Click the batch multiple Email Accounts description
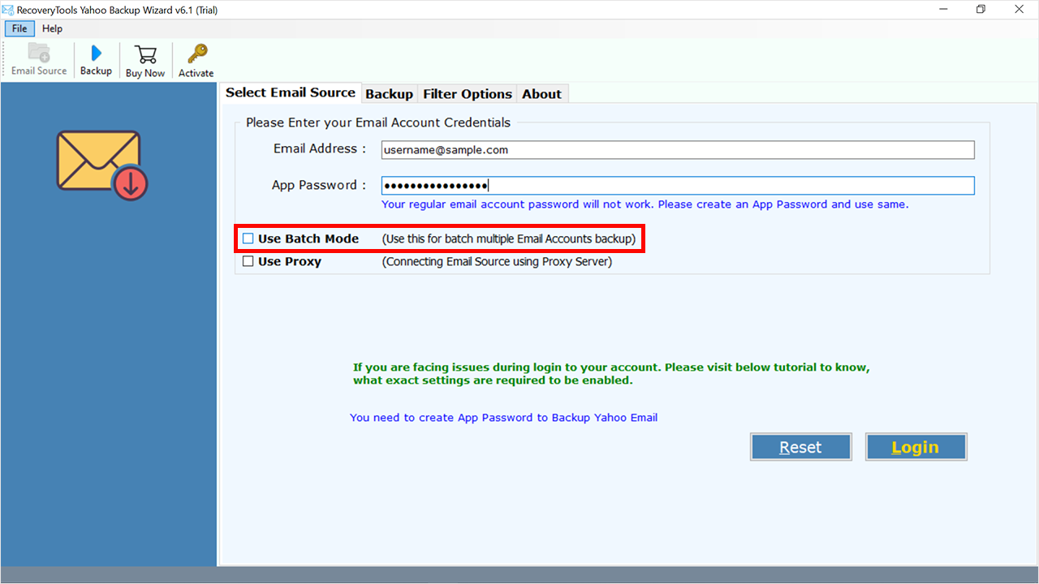The width and height of the screenshot is (1039, 584). click(x=509, y=239)
